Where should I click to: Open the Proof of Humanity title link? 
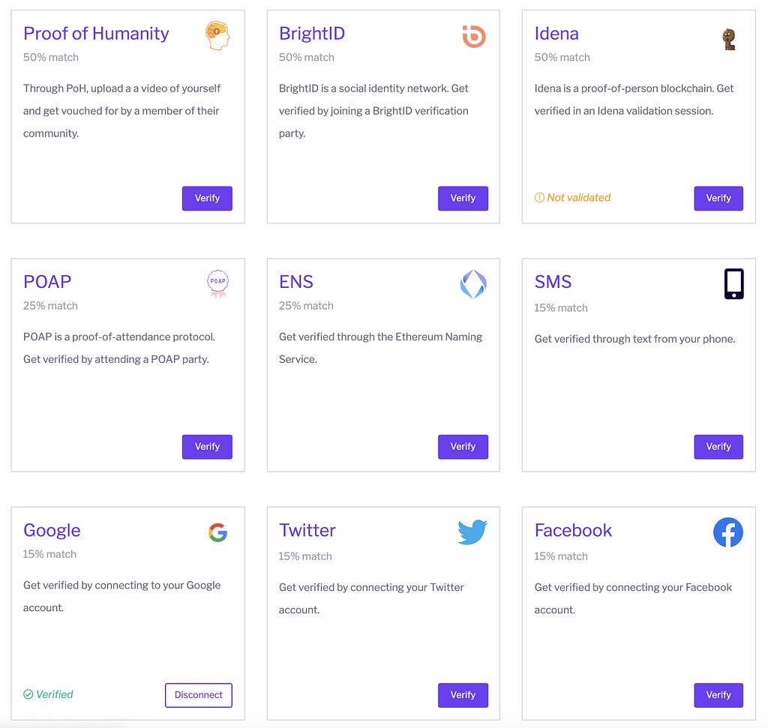coord(96,33)
